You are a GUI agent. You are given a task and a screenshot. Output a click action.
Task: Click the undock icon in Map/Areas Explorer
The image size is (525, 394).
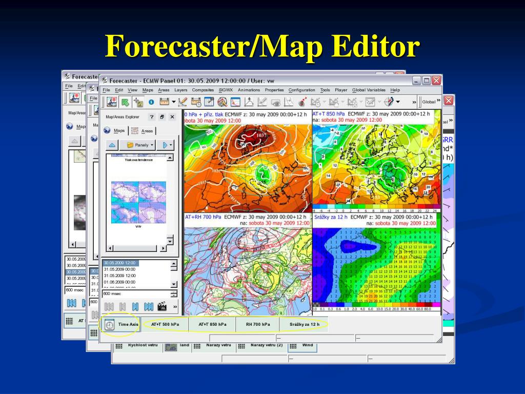pyautogui.click(x=162, y=117)
